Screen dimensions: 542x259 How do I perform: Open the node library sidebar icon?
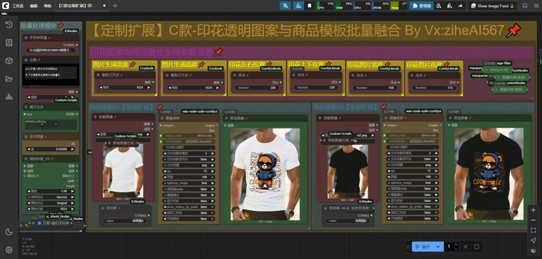coord(9,42)
